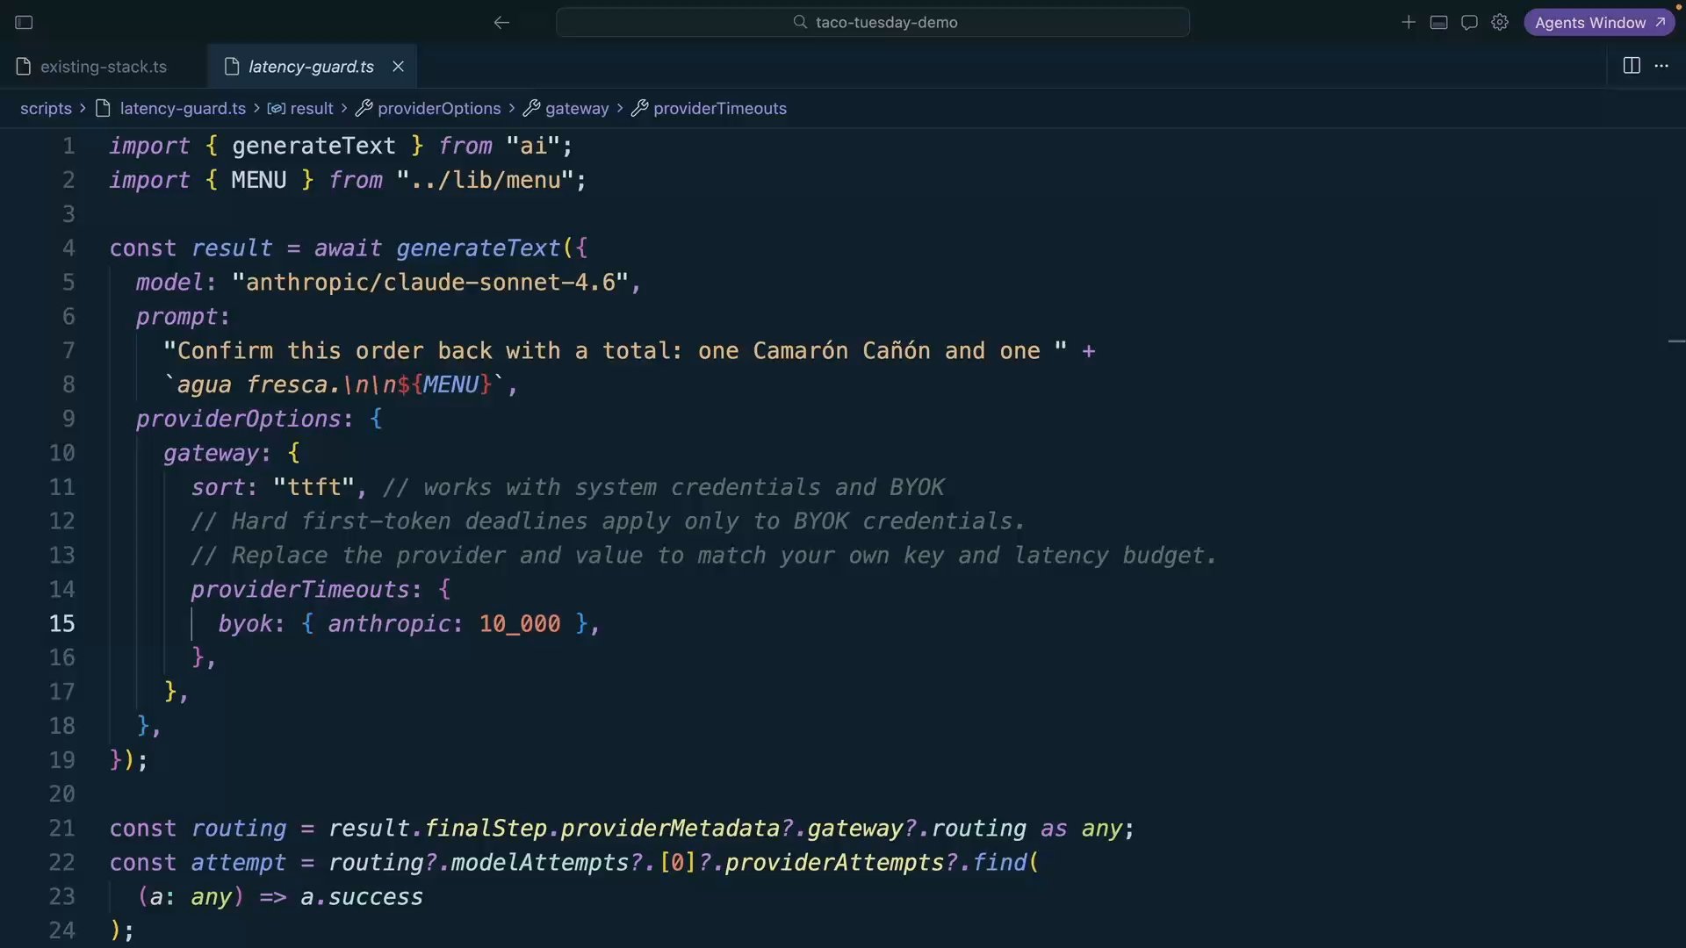Click the "ttft" sort value
Image resolution: width=1686 pixels, height=948 pixels.
[x=313, y=487]
